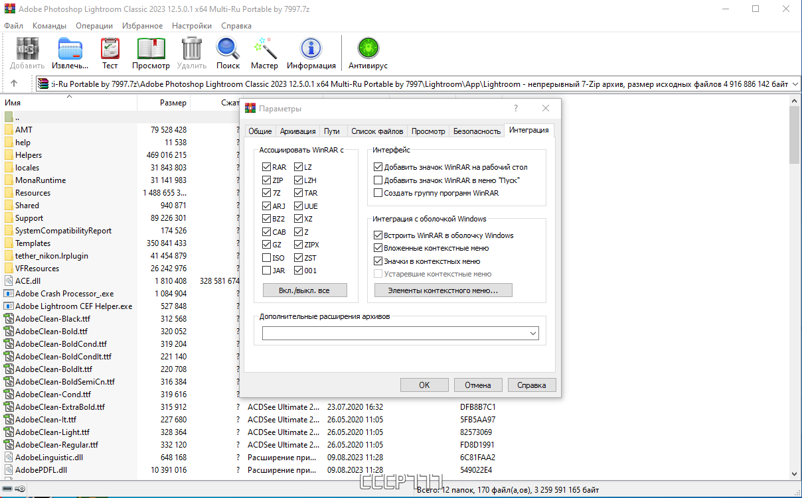Toggle the ZIP association checkbox
This screenshot has height=498, width=802.
tap(266, 180)
